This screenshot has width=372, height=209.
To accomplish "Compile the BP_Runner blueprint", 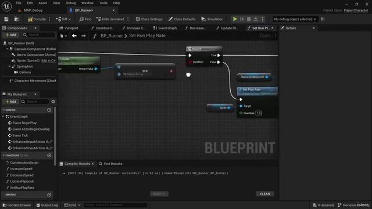I will (37, 19).
